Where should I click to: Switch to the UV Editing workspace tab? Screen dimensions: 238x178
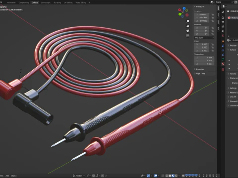pos(68,2)
